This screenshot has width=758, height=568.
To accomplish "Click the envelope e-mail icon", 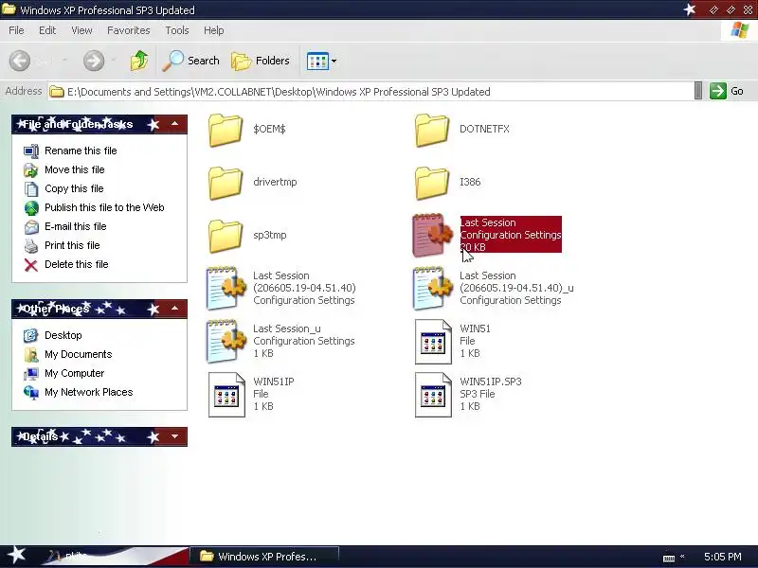I will [31, 227].
